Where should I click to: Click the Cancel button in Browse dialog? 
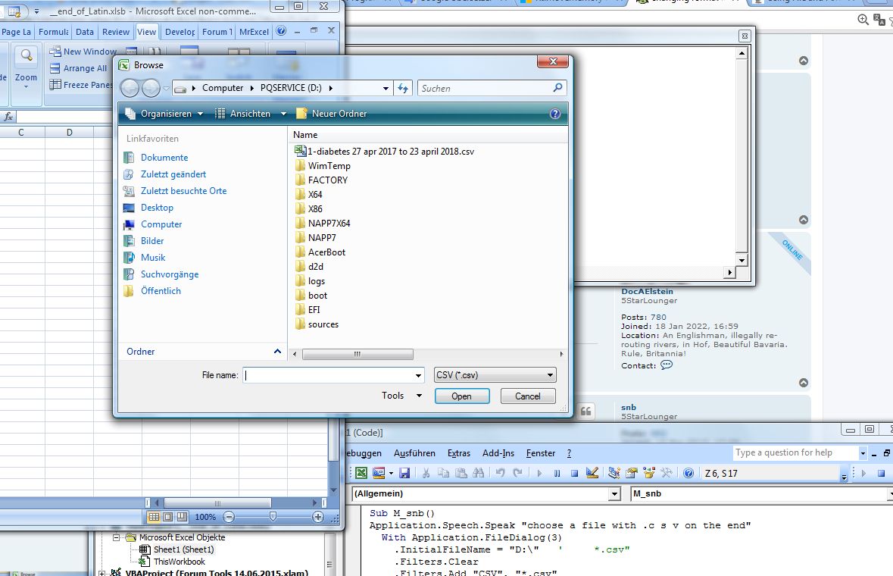(528, 396)
